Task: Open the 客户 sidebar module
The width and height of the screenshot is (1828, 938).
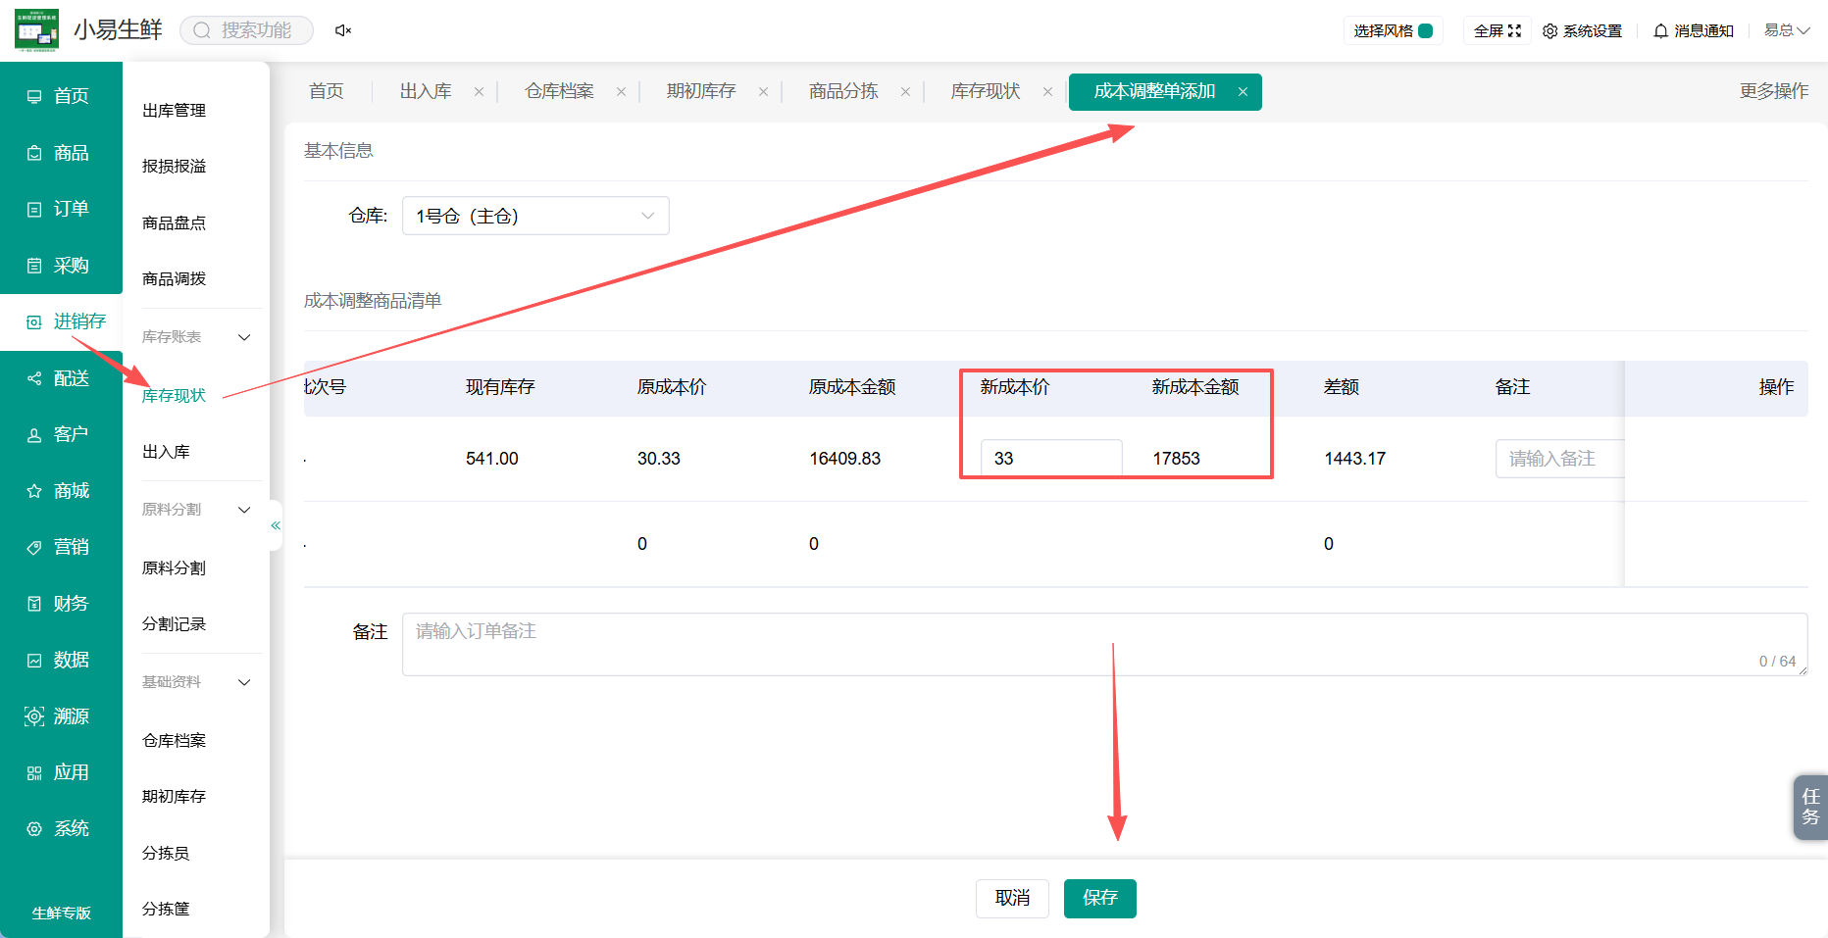Action: click(x=61, y=434)
